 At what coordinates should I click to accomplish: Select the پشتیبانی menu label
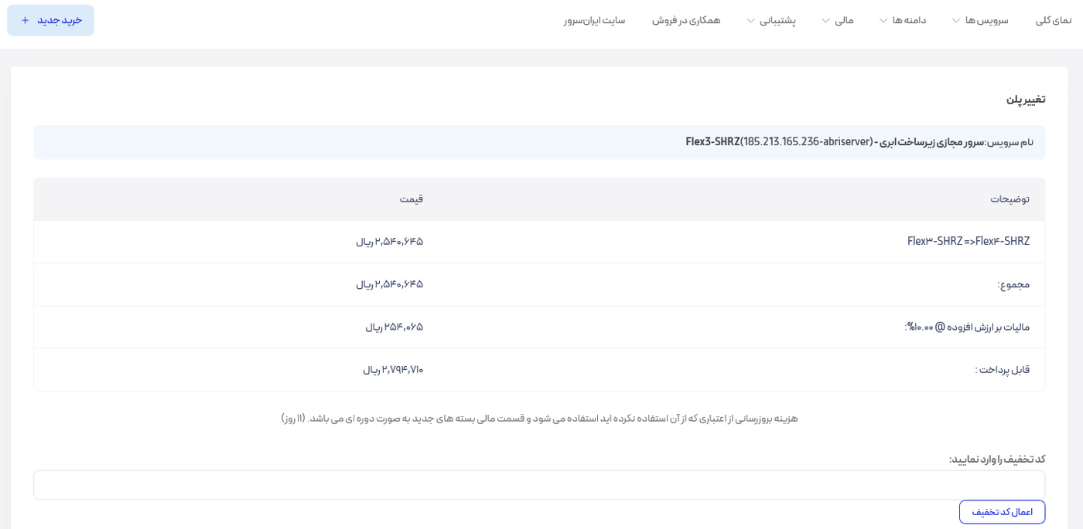777,20
